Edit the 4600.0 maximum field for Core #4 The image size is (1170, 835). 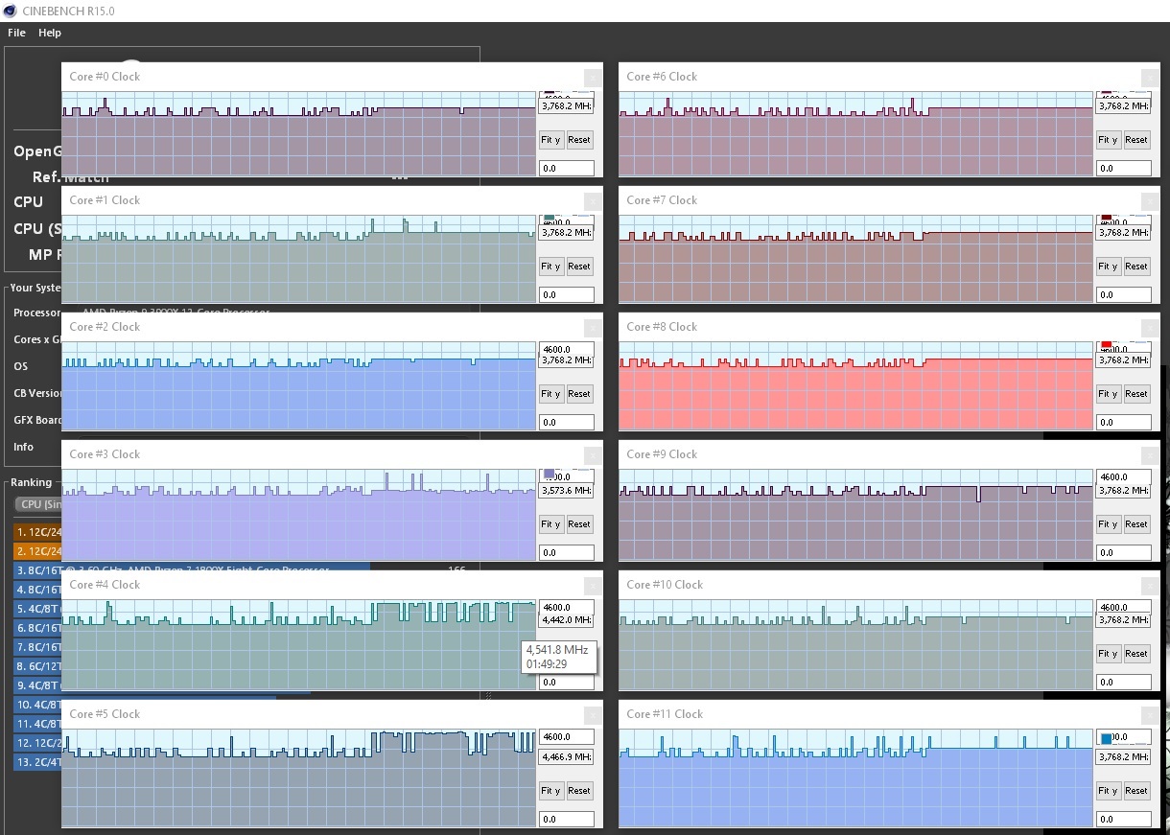click(x=566, y=607)
